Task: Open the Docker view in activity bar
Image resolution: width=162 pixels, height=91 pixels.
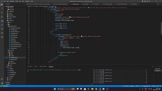Action: pyautogui.click(x=2, y=37)
